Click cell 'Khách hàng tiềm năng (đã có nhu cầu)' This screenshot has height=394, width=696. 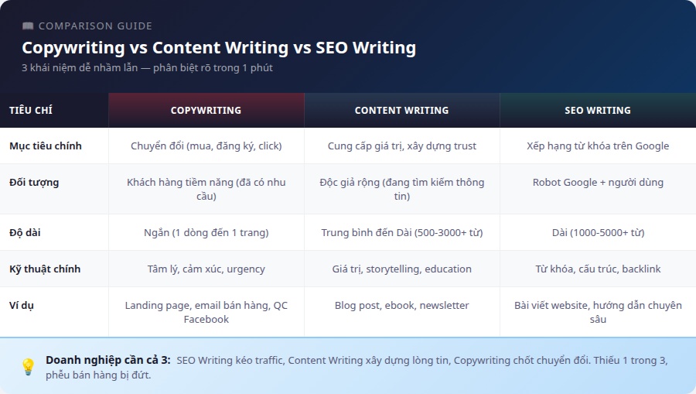tap(206, 189)
